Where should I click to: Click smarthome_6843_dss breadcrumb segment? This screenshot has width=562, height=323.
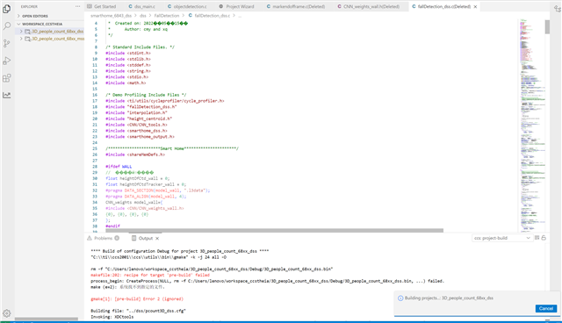(111, 16)
